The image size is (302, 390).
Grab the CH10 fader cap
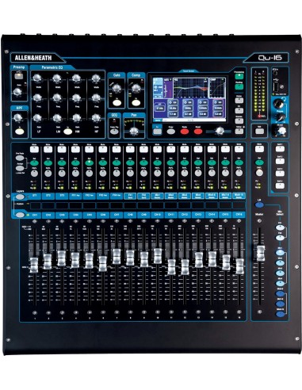pyautogui.click(x=158, y=256)
